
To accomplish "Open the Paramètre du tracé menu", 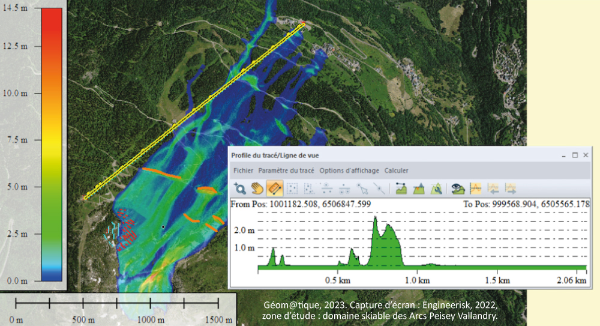I will tap(286, 171).
